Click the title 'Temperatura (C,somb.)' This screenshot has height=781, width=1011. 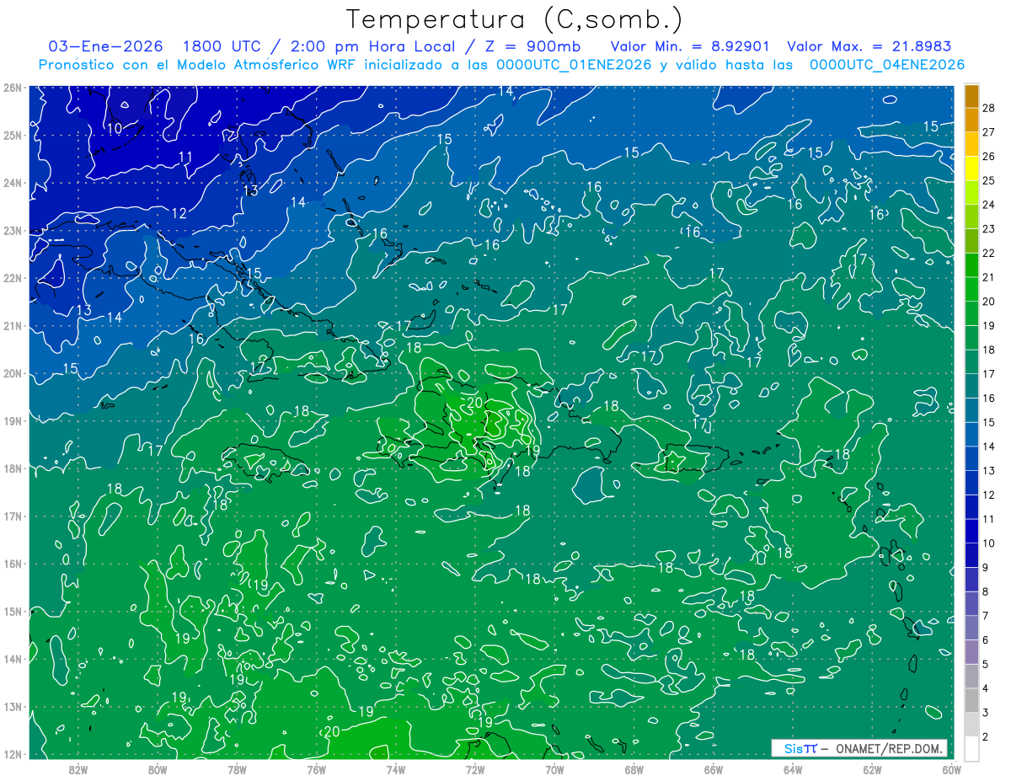pyautogui.click(x=515, y=19)
